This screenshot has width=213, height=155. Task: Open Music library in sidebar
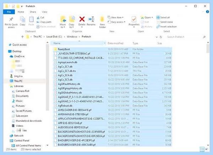(17, 101)
